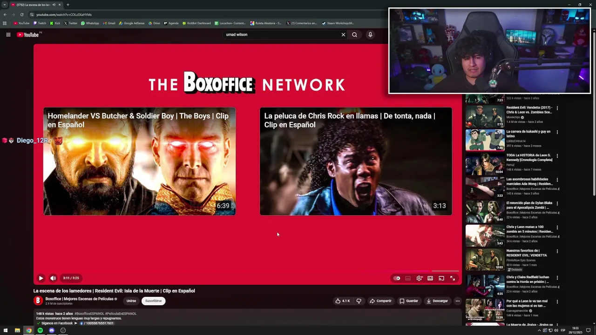Run search with magnifier button

354,34
